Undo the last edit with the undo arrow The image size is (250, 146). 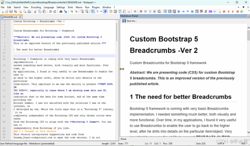click(50, 11)
